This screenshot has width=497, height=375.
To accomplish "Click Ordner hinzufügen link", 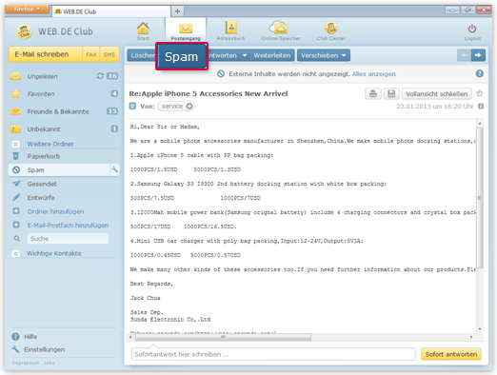I will click(55, 211).
